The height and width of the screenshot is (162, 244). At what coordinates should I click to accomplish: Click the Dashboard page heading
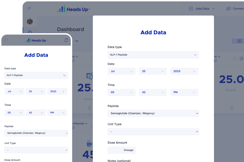71,29
